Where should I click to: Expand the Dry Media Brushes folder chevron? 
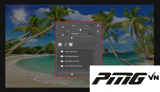[x=59, y=56]
